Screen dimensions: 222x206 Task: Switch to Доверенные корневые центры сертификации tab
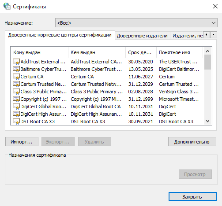60,35
